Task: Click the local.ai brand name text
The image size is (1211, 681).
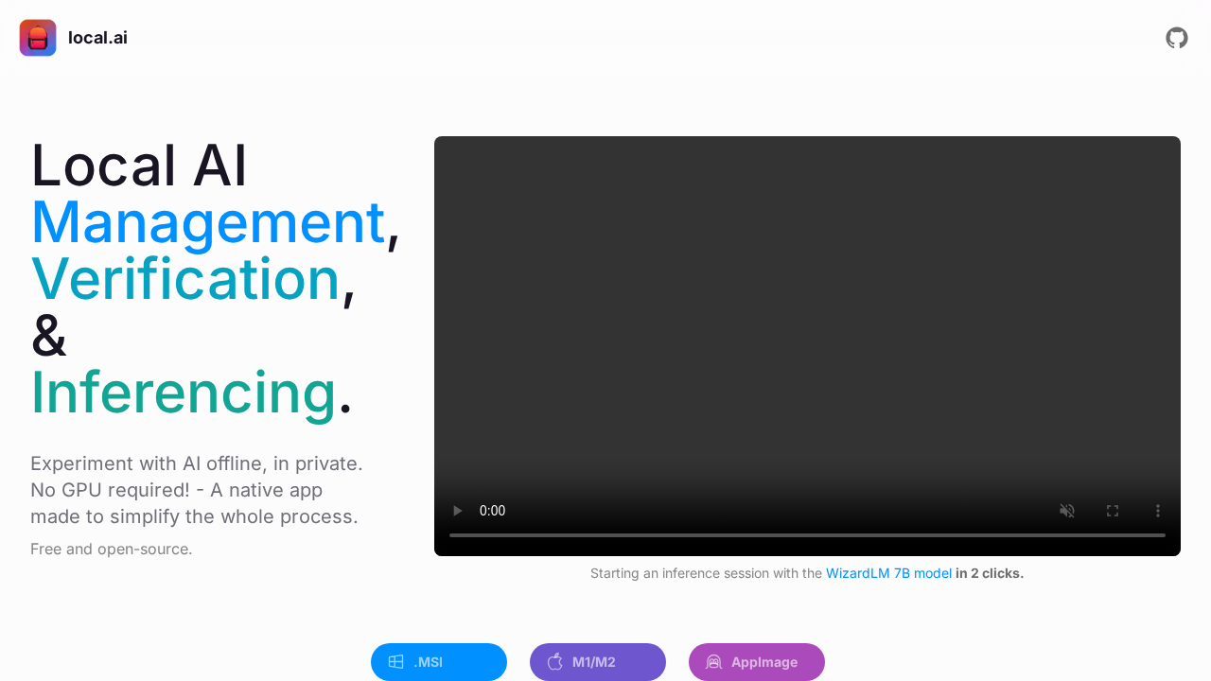Action: pos(97,38)
